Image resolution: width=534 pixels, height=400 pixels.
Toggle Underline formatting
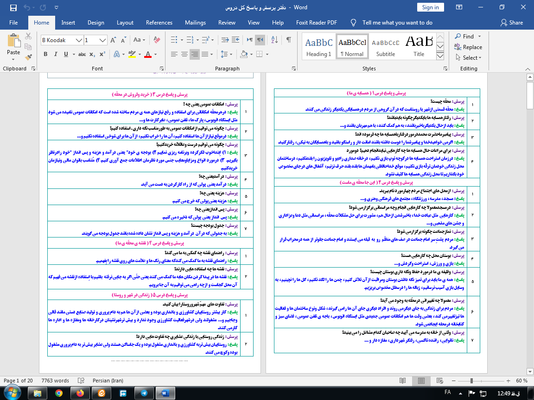[66, 54]
